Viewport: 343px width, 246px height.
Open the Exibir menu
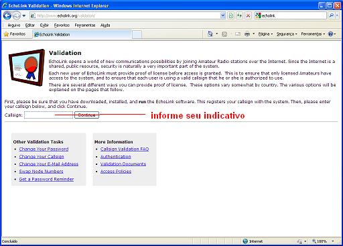click(x=44, y=25)
